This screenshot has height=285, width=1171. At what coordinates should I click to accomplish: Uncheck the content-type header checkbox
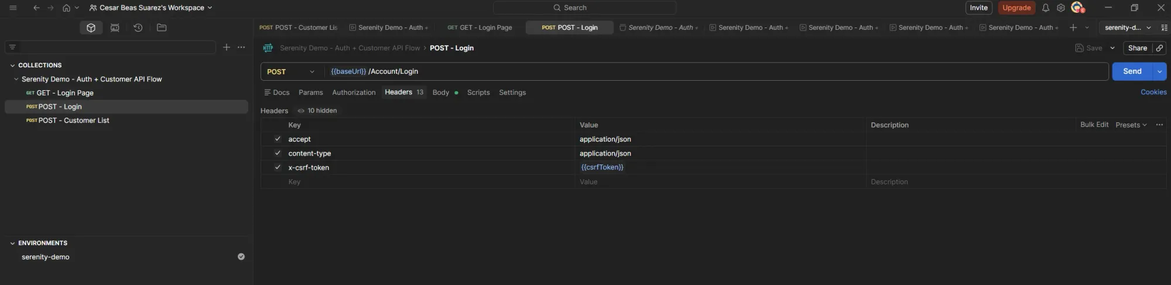[x=278, y=153]
